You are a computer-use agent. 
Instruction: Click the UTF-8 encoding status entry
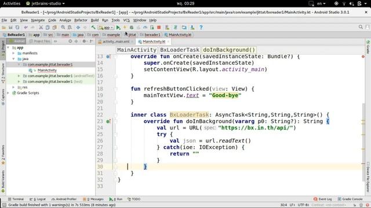(303, 205)
